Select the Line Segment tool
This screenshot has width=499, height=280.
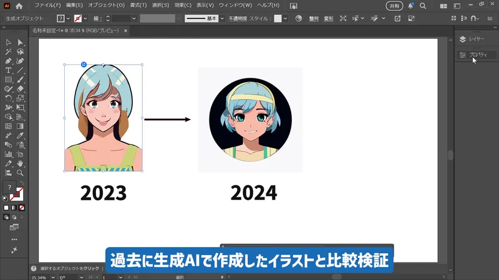pyautogui.click(x=21, y=70)
